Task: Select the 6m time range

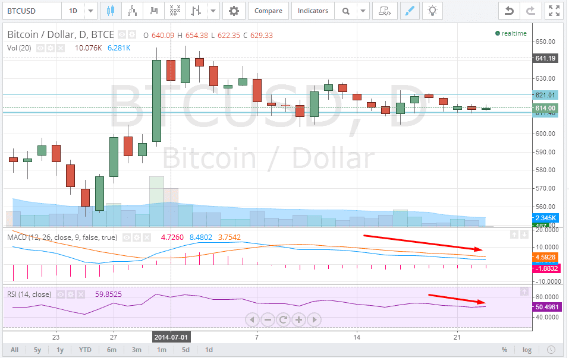Action: pyautogui.click(x=111, y=350)
